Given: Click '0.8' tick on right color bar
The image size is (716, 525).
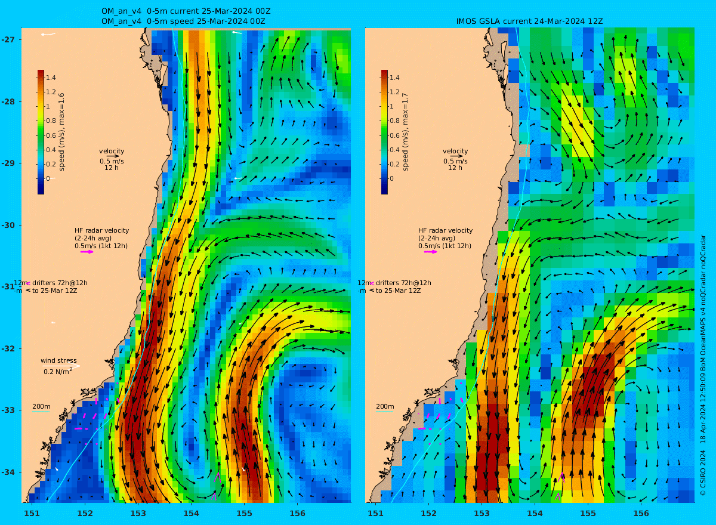Looking at the screenshot, I should point(395,121).
